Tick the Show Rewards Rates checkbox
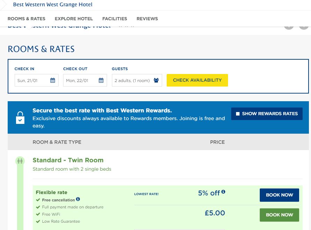 [x=238, y=114]
